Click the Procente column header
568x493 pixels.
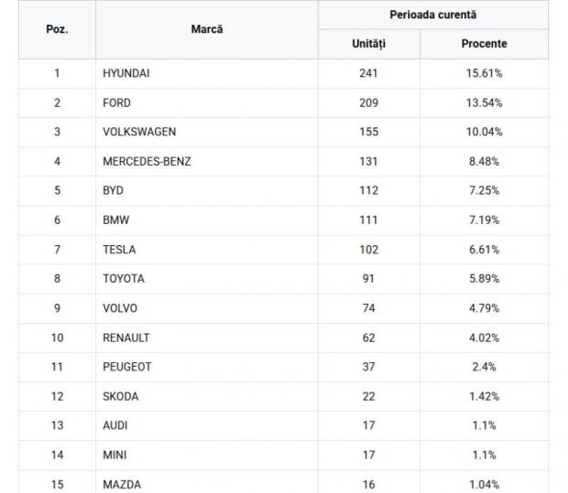pyautogui.click(x=484, y=44)
